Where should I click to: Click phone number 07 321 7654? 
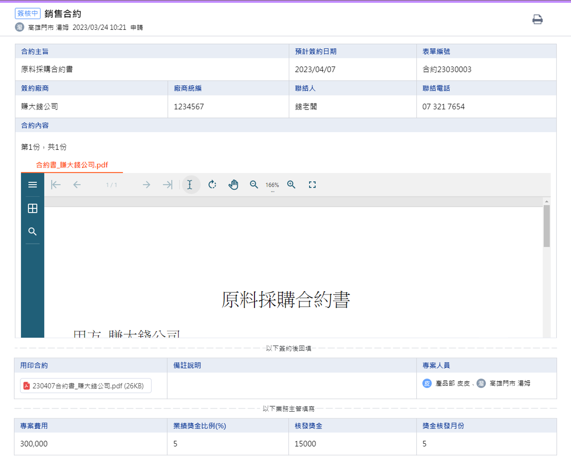[443, 107]
